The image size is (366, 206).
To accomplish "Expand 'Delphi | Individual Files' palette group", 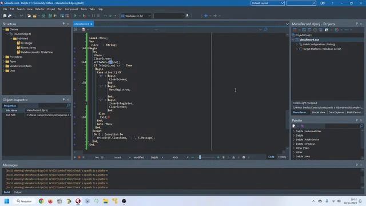I will [293, 131].
